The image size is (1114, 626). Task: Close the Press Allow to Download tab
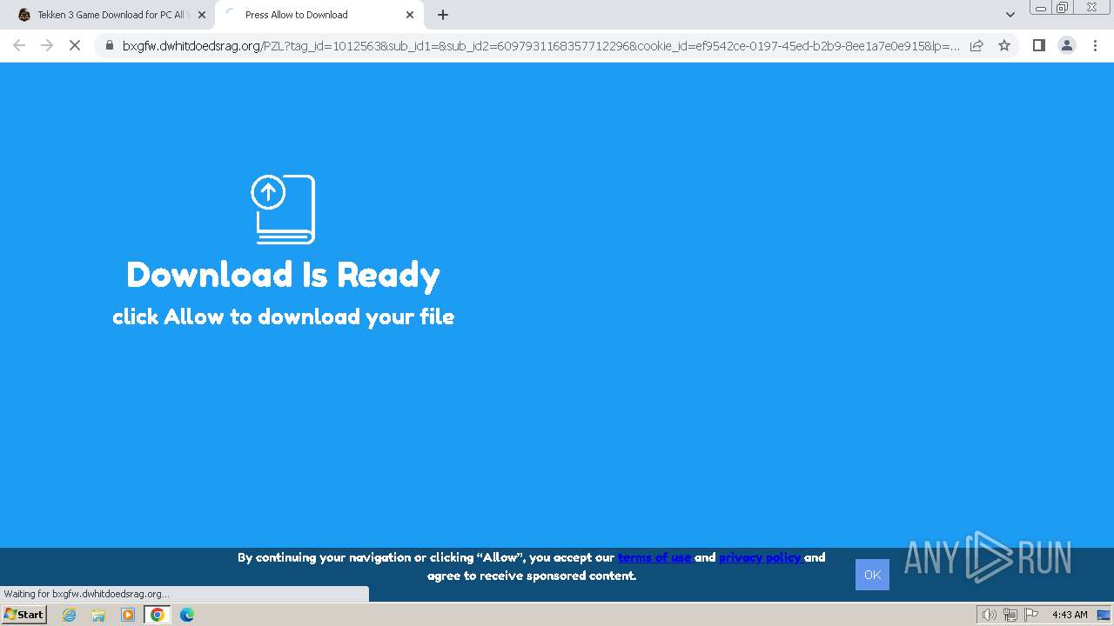point(409,15)
